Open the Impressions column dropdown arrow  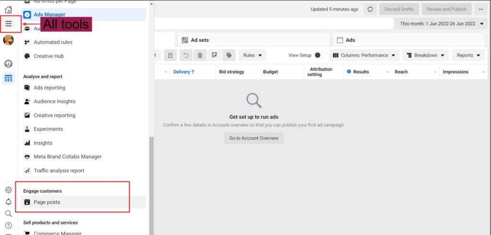pyautogui.click(x=483, y=72)
